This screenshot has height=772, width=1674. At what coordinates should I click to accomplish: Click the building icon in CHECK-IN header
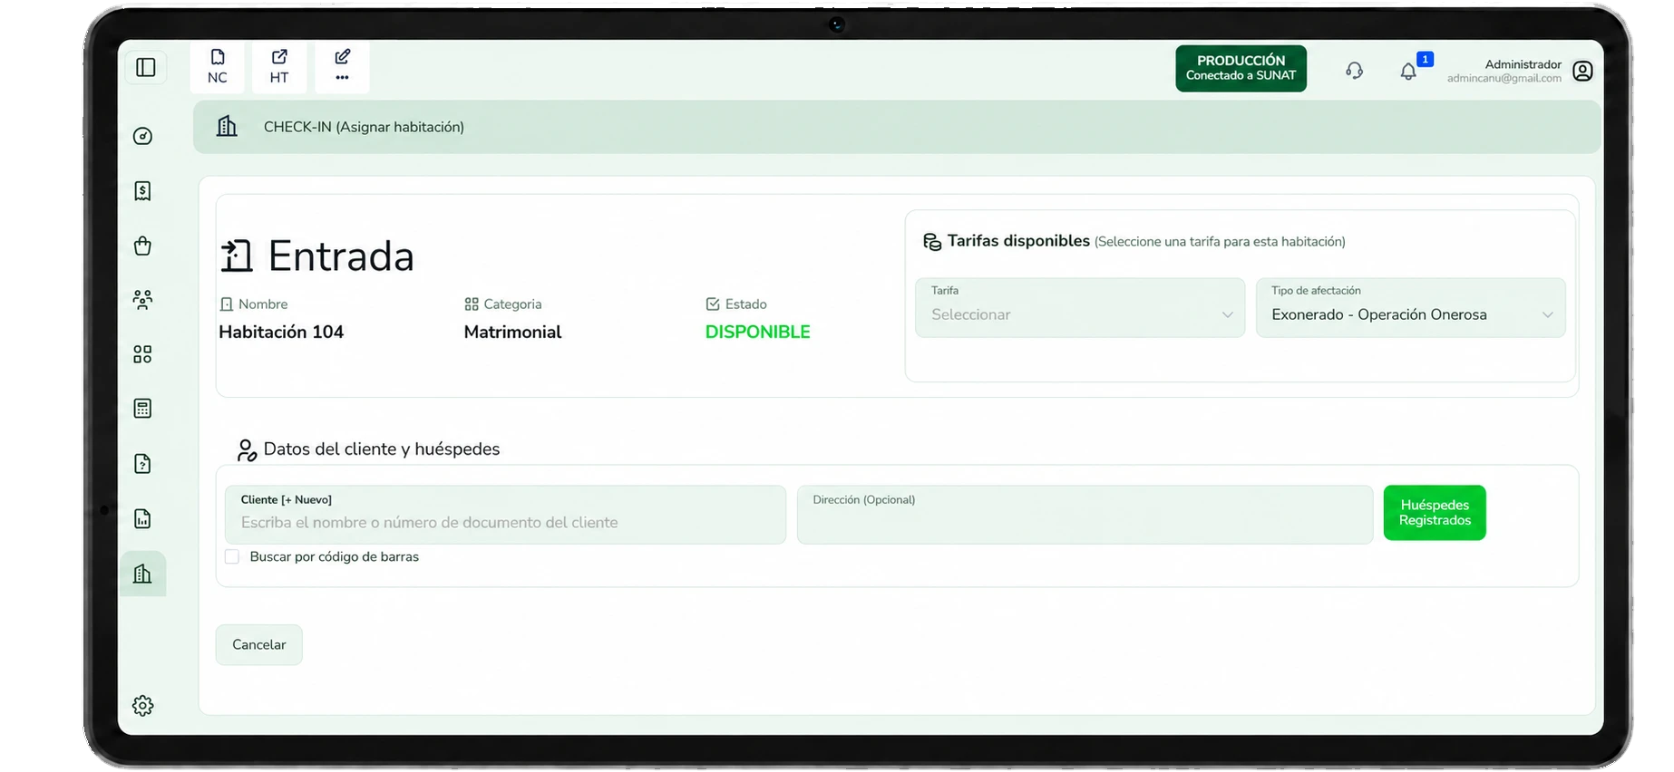[x=227, y=126]
